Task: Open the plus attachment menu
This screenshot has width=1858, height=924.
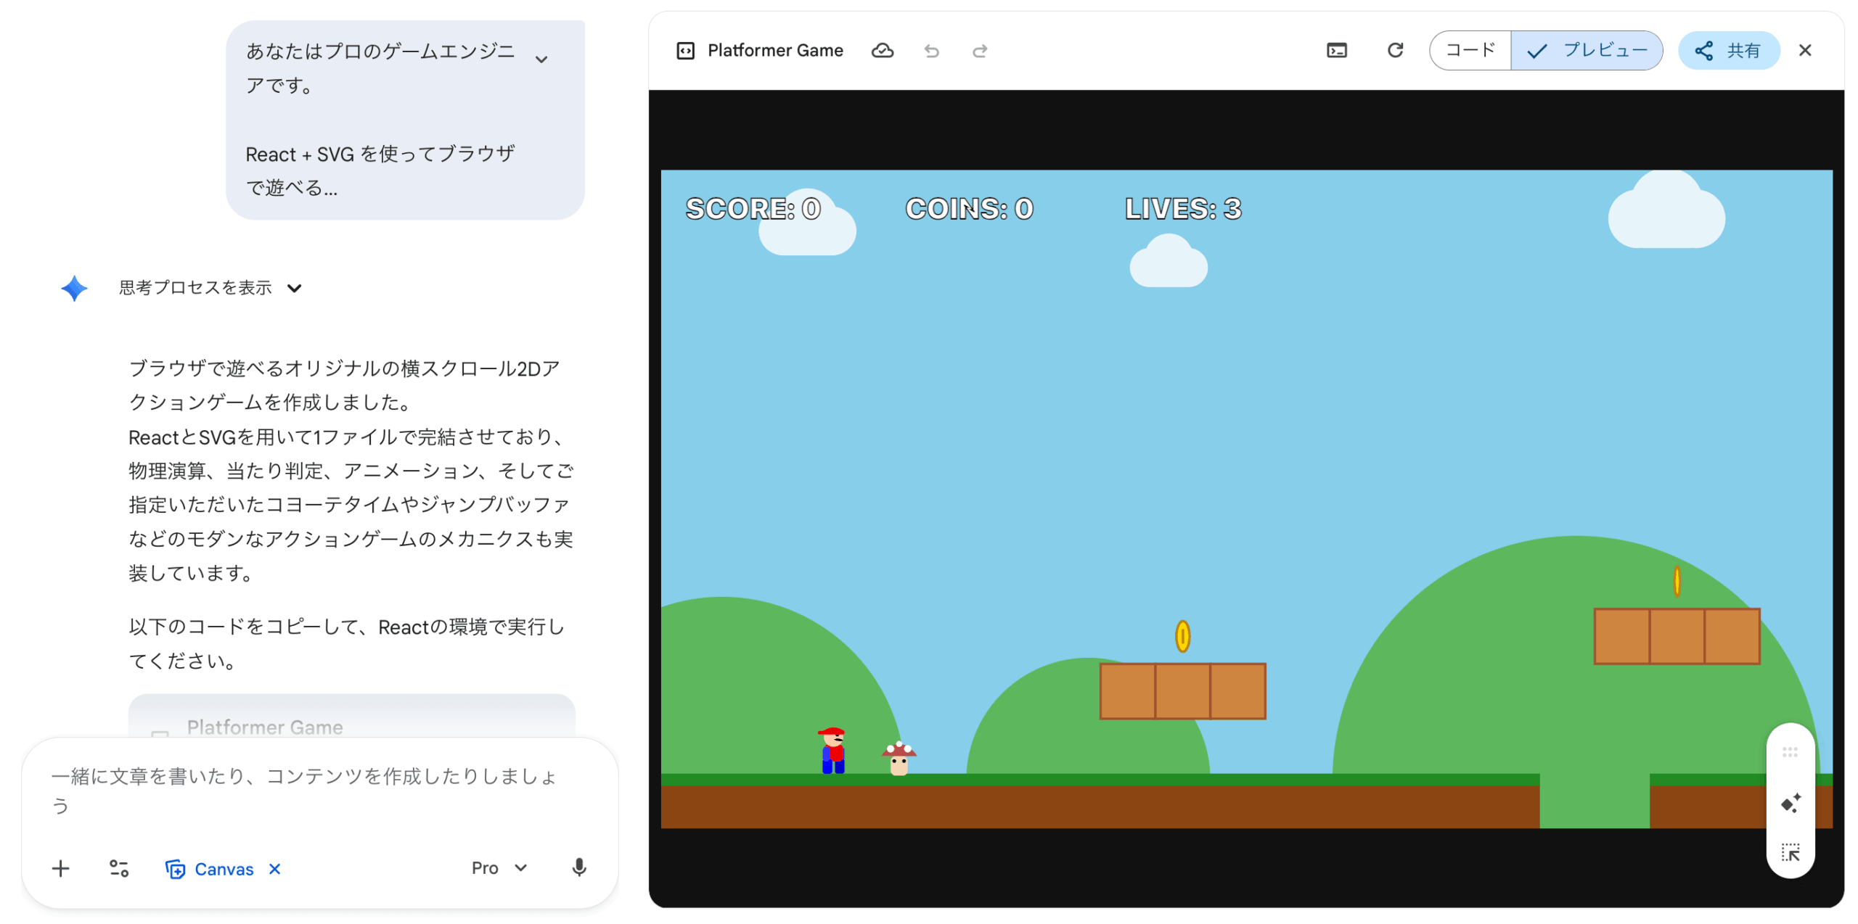Action: pos(61,868)
